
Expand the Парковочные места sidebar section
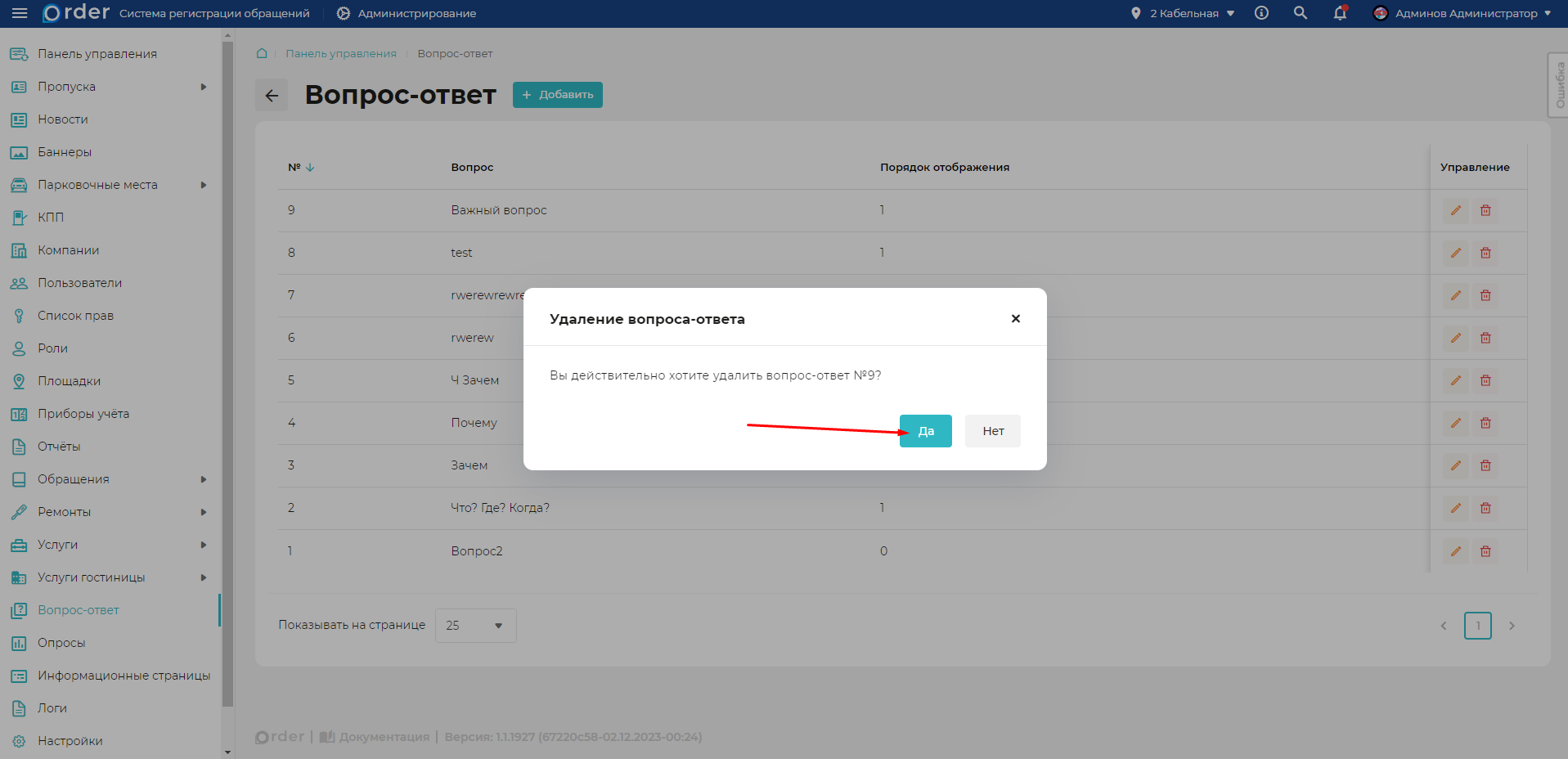coord(203,185)
